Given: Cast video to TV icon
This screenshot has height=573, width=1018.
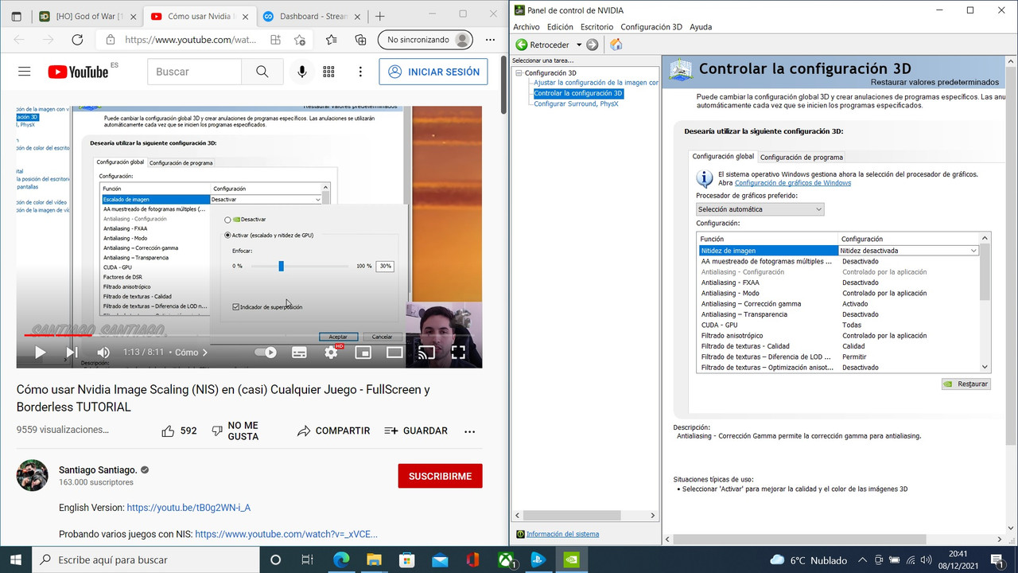Looking at the screenshot, I should pyautogui.click(x=427, y=352).
